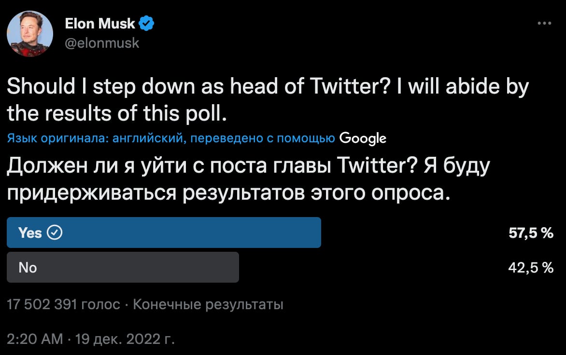
Task: Open Elon Musk's profile avatar
Action: pos(30,34)
